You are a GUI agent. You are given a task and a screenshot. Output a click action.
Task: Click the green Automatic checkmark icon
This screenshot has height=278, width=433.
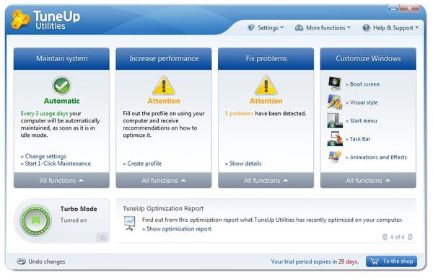[x=61, y=86]
